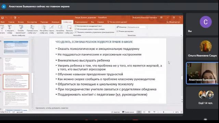219x123 pixels.
Task: Select the Слайд-шоу ribbon tab
Action: (67, 22)
